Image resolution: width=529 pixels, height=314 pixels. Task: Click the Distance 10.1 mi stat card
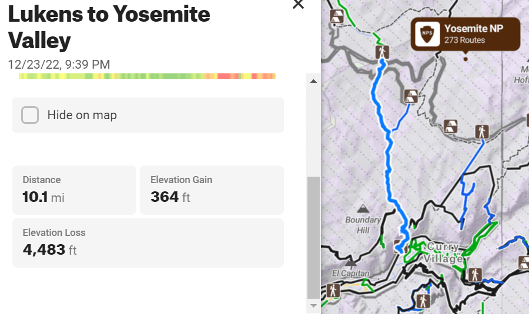pyautogui.click(x=74, y=190)
